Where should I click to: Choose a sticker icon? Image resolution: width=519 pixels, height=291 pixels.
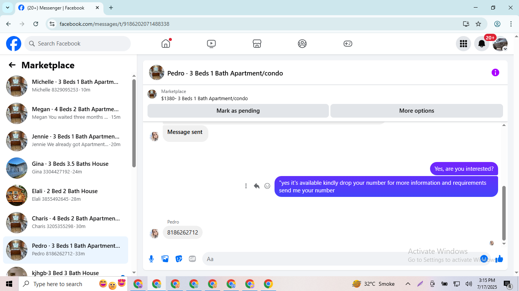click(179, 259)
